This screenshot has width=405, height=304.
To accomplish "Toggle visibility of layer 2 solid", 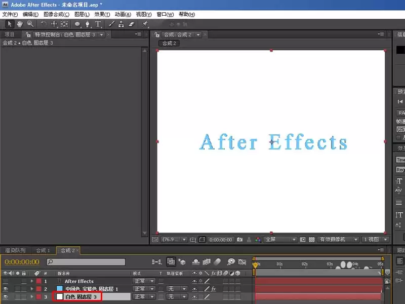I will coord(5,289).
